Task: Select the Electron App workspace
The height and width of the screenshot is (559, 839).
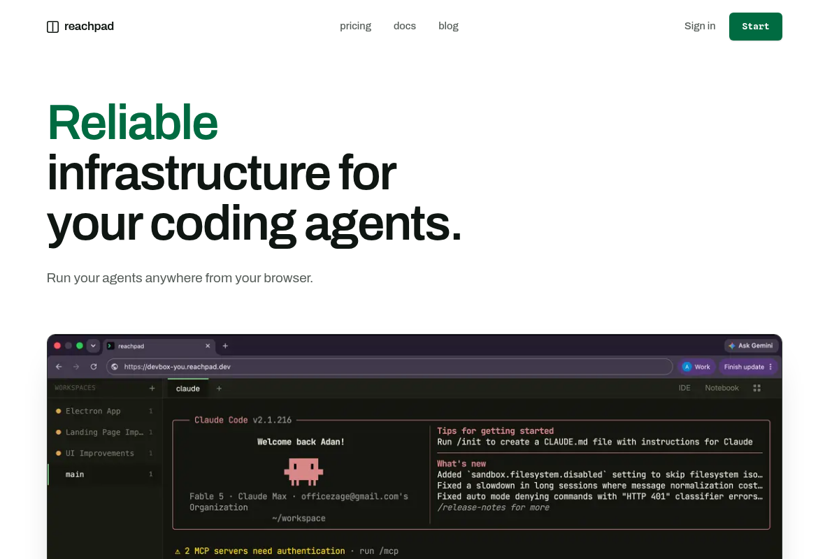Action: point(104,411)
